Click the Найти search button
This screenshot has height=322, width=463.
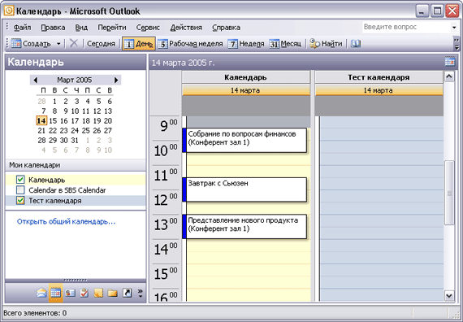[326, 44]
